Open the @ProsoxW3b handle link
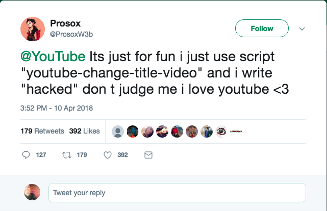 point(71,34)
